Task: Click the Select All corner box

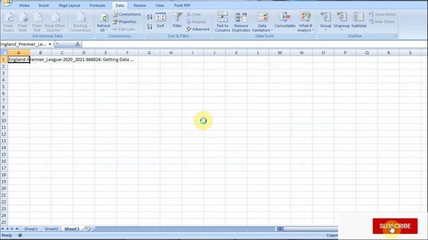Action: [4, 53]
